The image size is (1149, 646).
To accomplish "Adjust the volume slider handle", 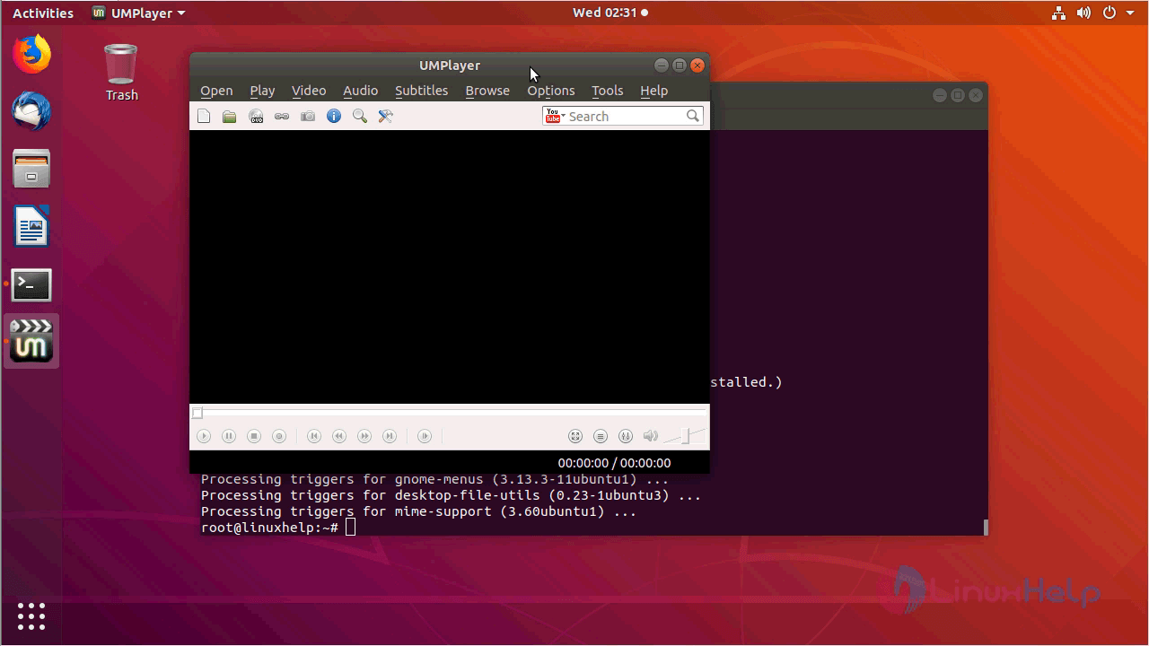I will [687, 436].
